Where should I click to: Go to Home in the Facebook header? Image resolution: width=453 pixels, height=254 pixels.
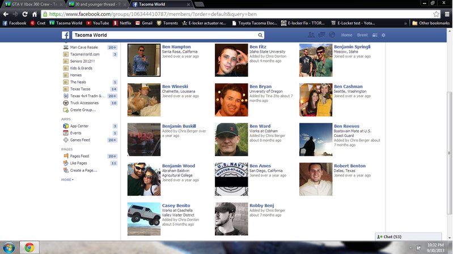point(346,35)
